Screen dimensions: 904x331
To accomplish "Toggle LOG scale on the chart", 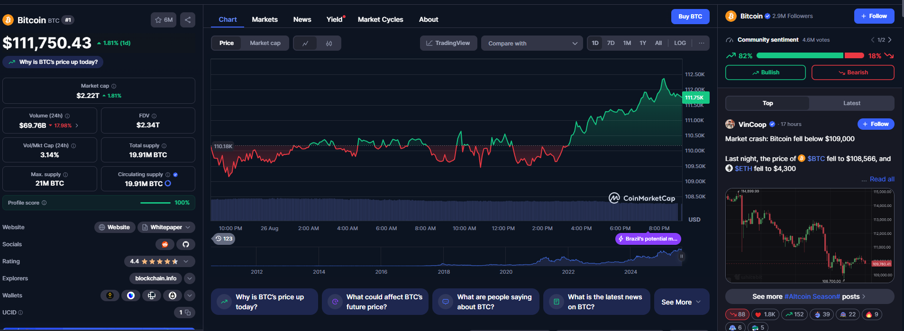I will pos(680,43).
